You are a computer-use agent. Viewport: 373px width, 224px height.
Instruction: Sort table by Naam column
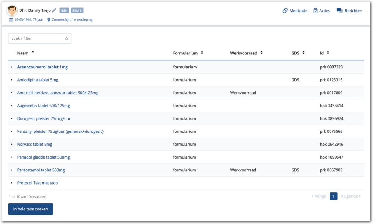[x=23, y=53]
